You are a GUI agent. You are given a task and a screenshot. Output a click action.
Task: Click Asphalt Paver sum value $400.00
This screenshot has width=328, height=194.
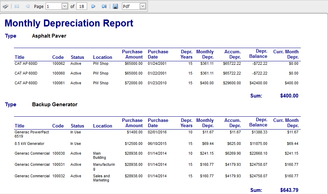coord(289,96)
